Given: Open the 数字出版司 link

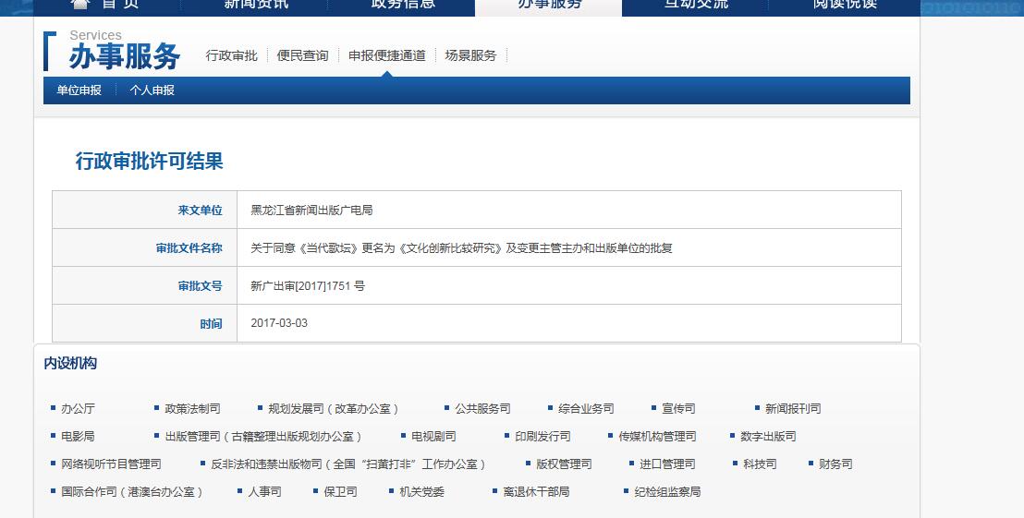Looking at the screenshot, I should pos(767,437).
